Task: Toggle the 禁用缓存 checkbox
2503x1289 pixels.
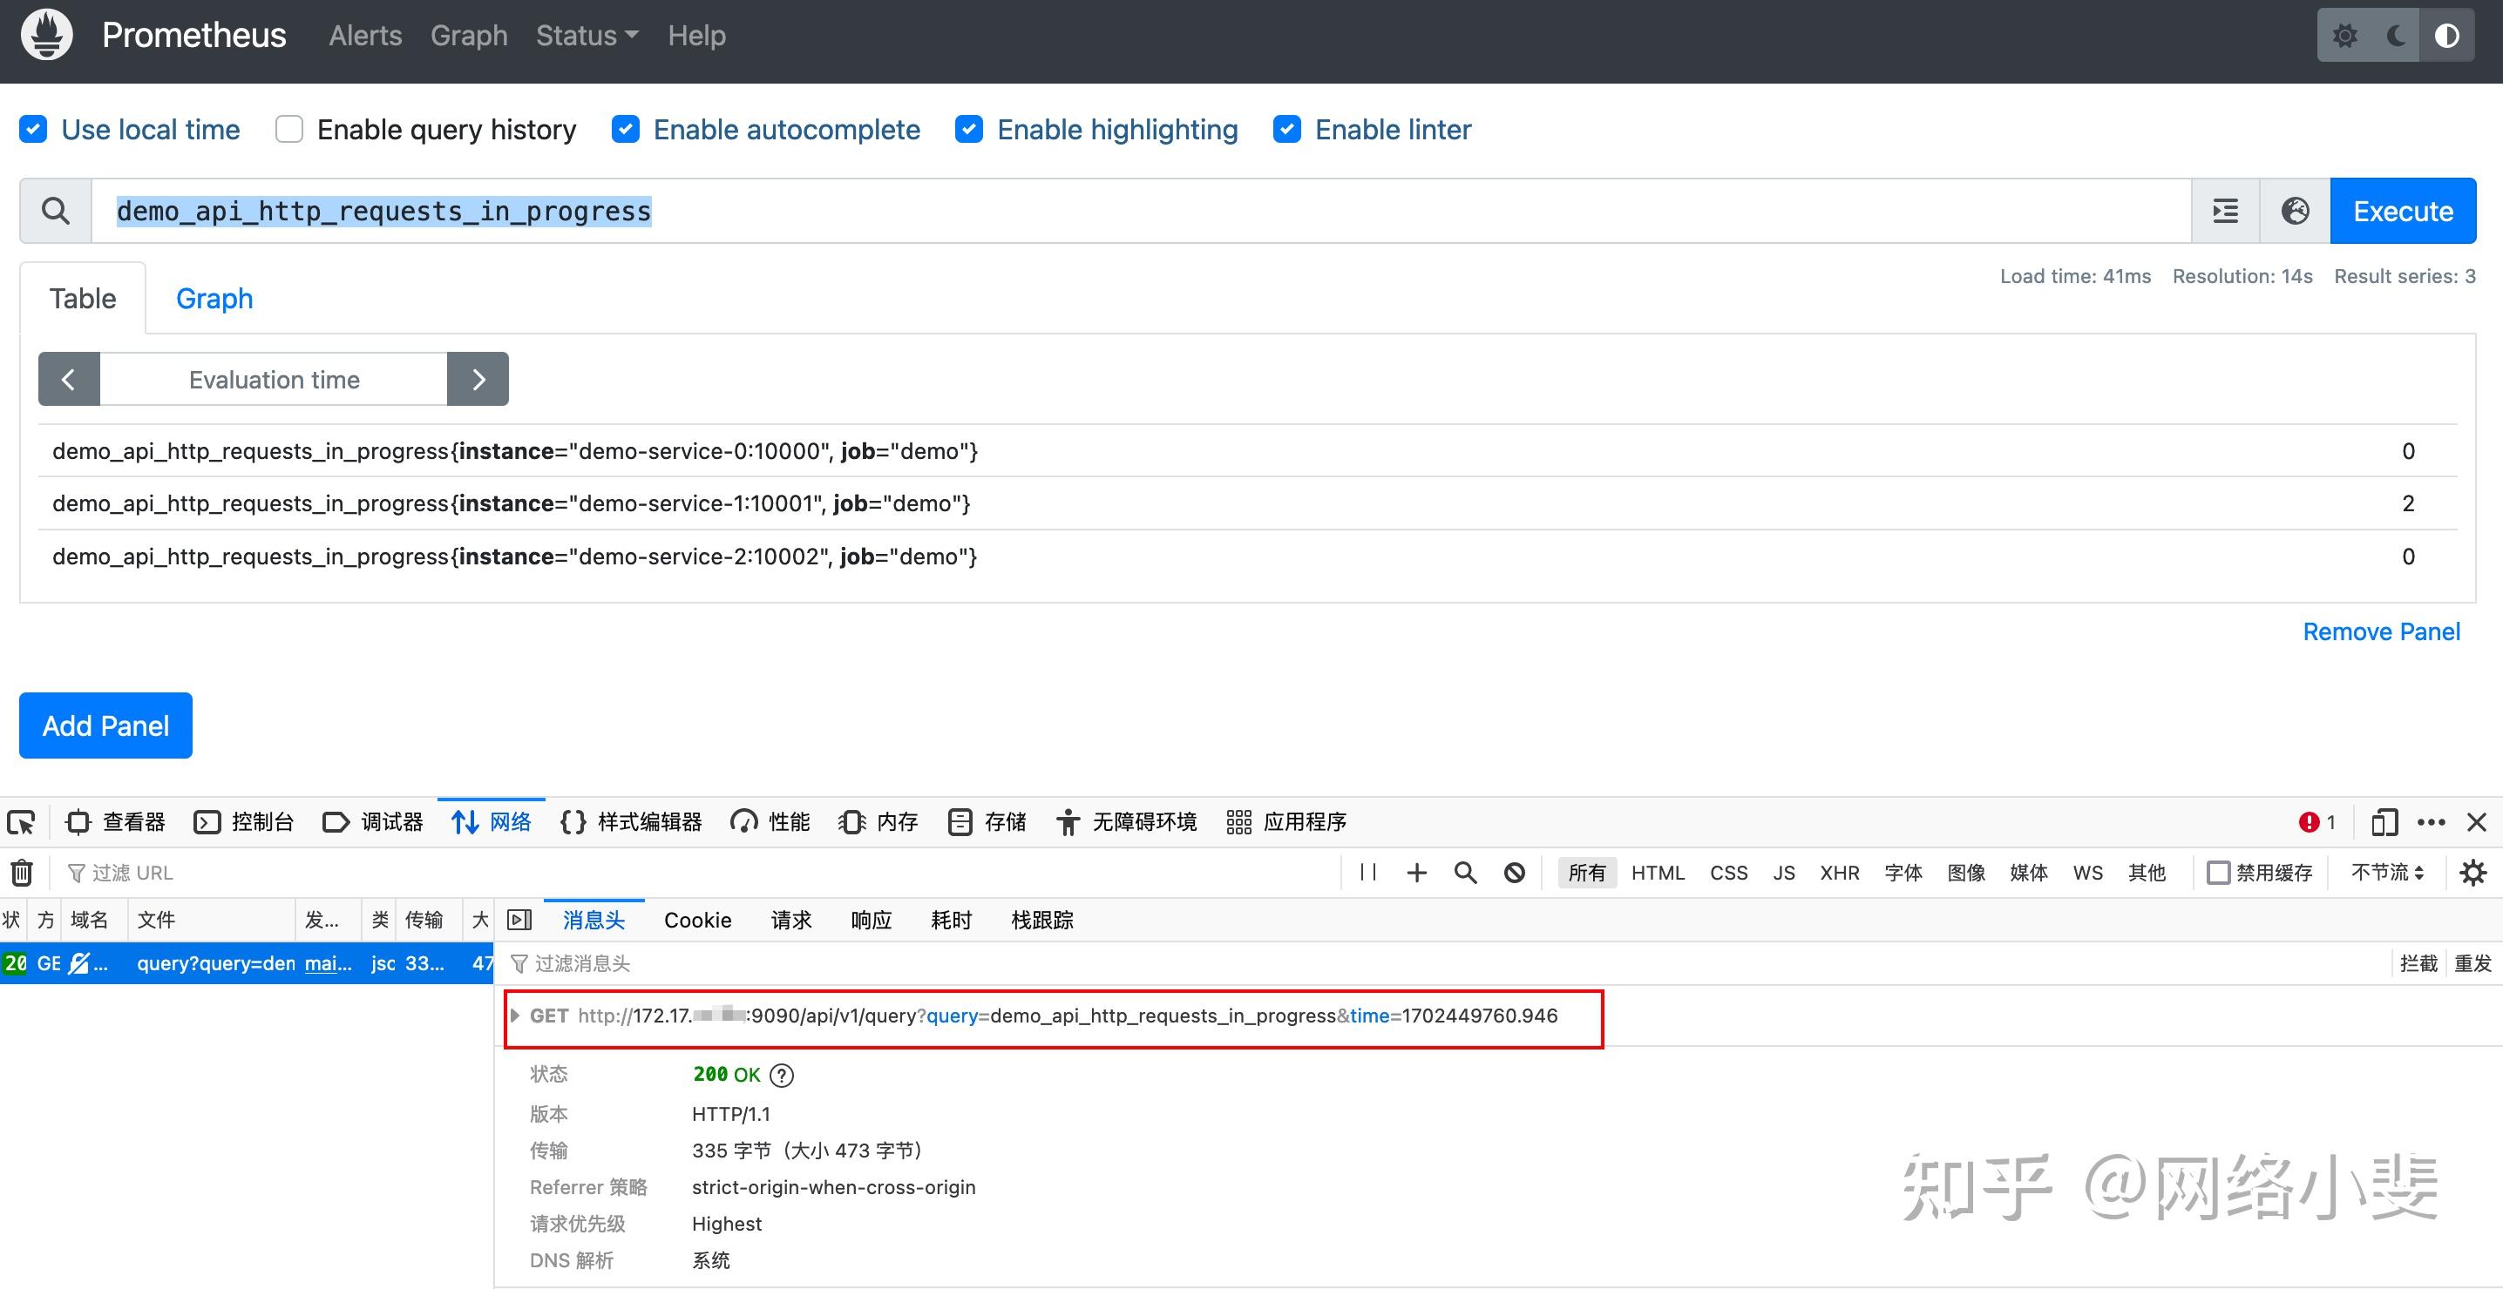Action: (2218, 873)
